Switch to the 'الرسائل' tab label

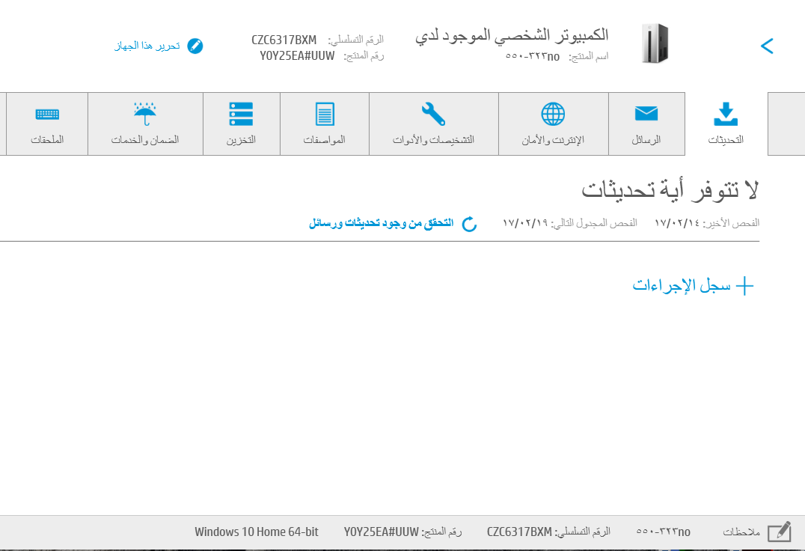646,140
